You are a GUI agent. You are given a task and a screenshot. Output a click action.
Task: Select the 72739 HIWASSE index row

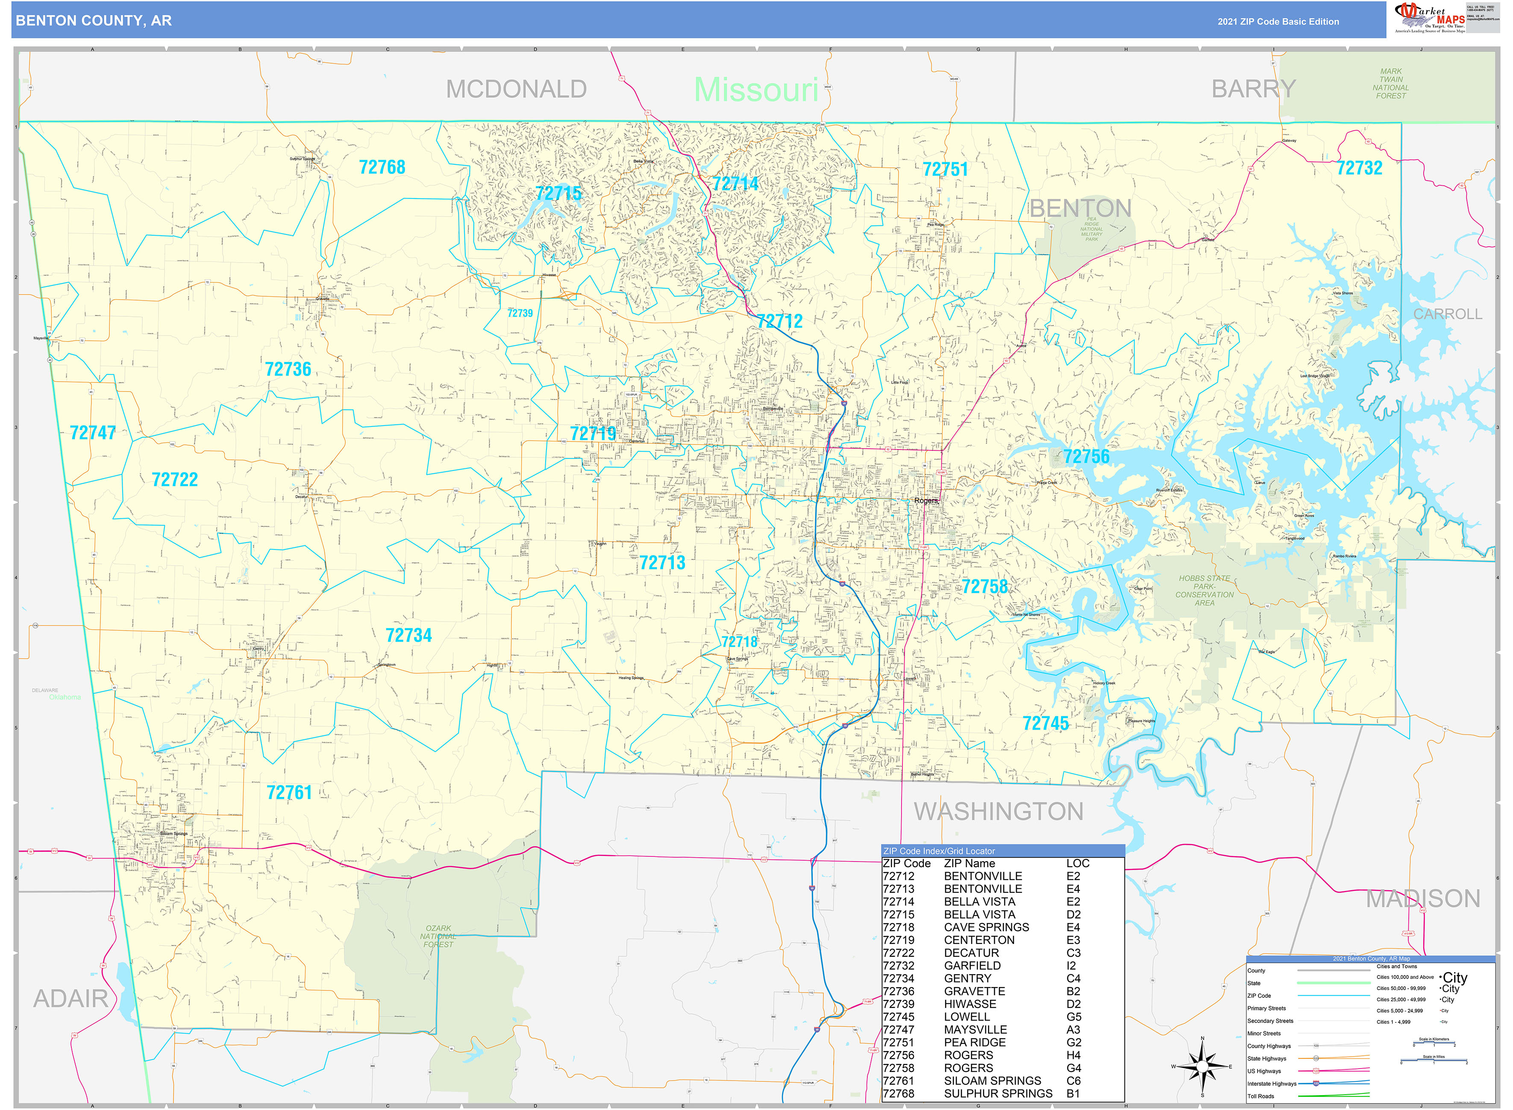(x=1003, y=1004)
